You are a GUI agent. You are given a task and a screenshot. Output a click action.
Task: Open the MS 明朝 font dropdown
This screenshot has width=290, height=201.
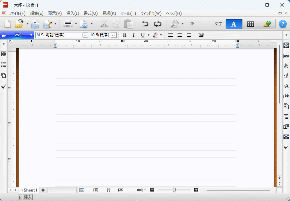[85, 35]
